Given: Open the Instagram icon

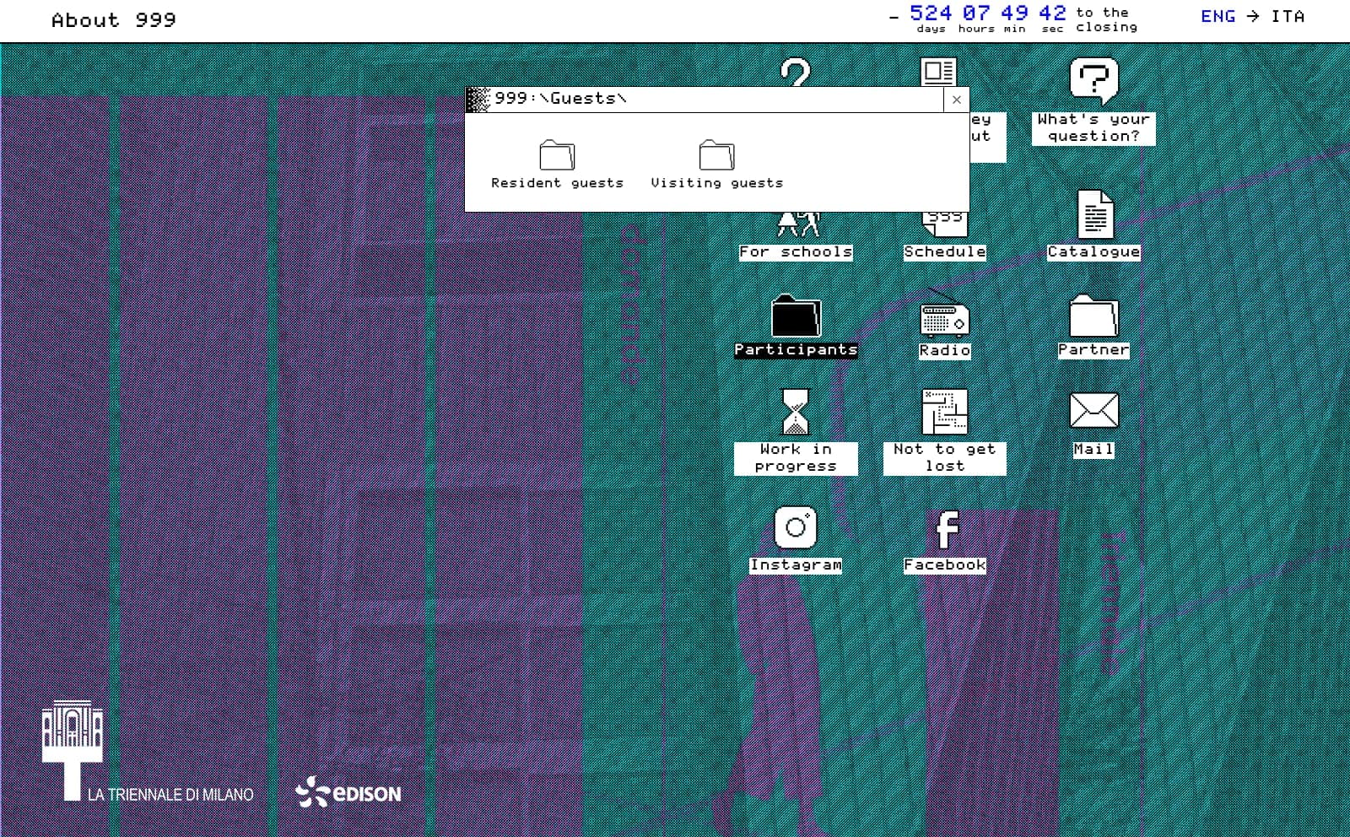Looking at the screenshot, I should point(795,527).
